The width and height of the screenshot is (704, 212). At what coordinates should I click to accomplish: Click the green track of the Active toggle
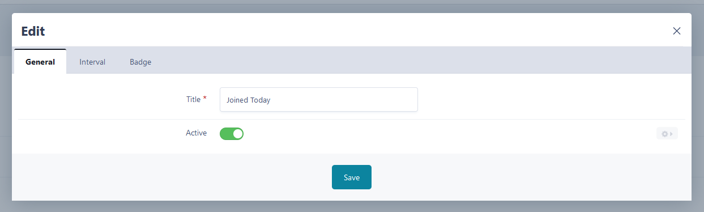tap(226, 134)
